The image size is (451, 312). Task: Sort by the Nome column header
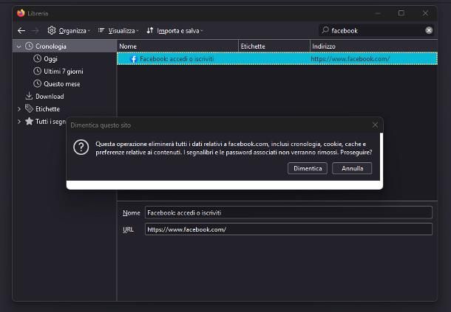click(177, 46)
